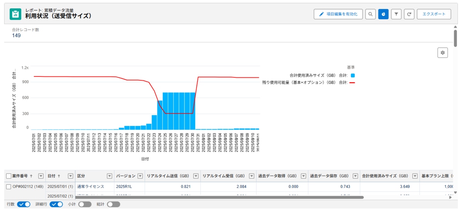Click the blue 合計使用済みサイズ legend swatch
This screenshot has height=212, width=463.
coord(353,75)
